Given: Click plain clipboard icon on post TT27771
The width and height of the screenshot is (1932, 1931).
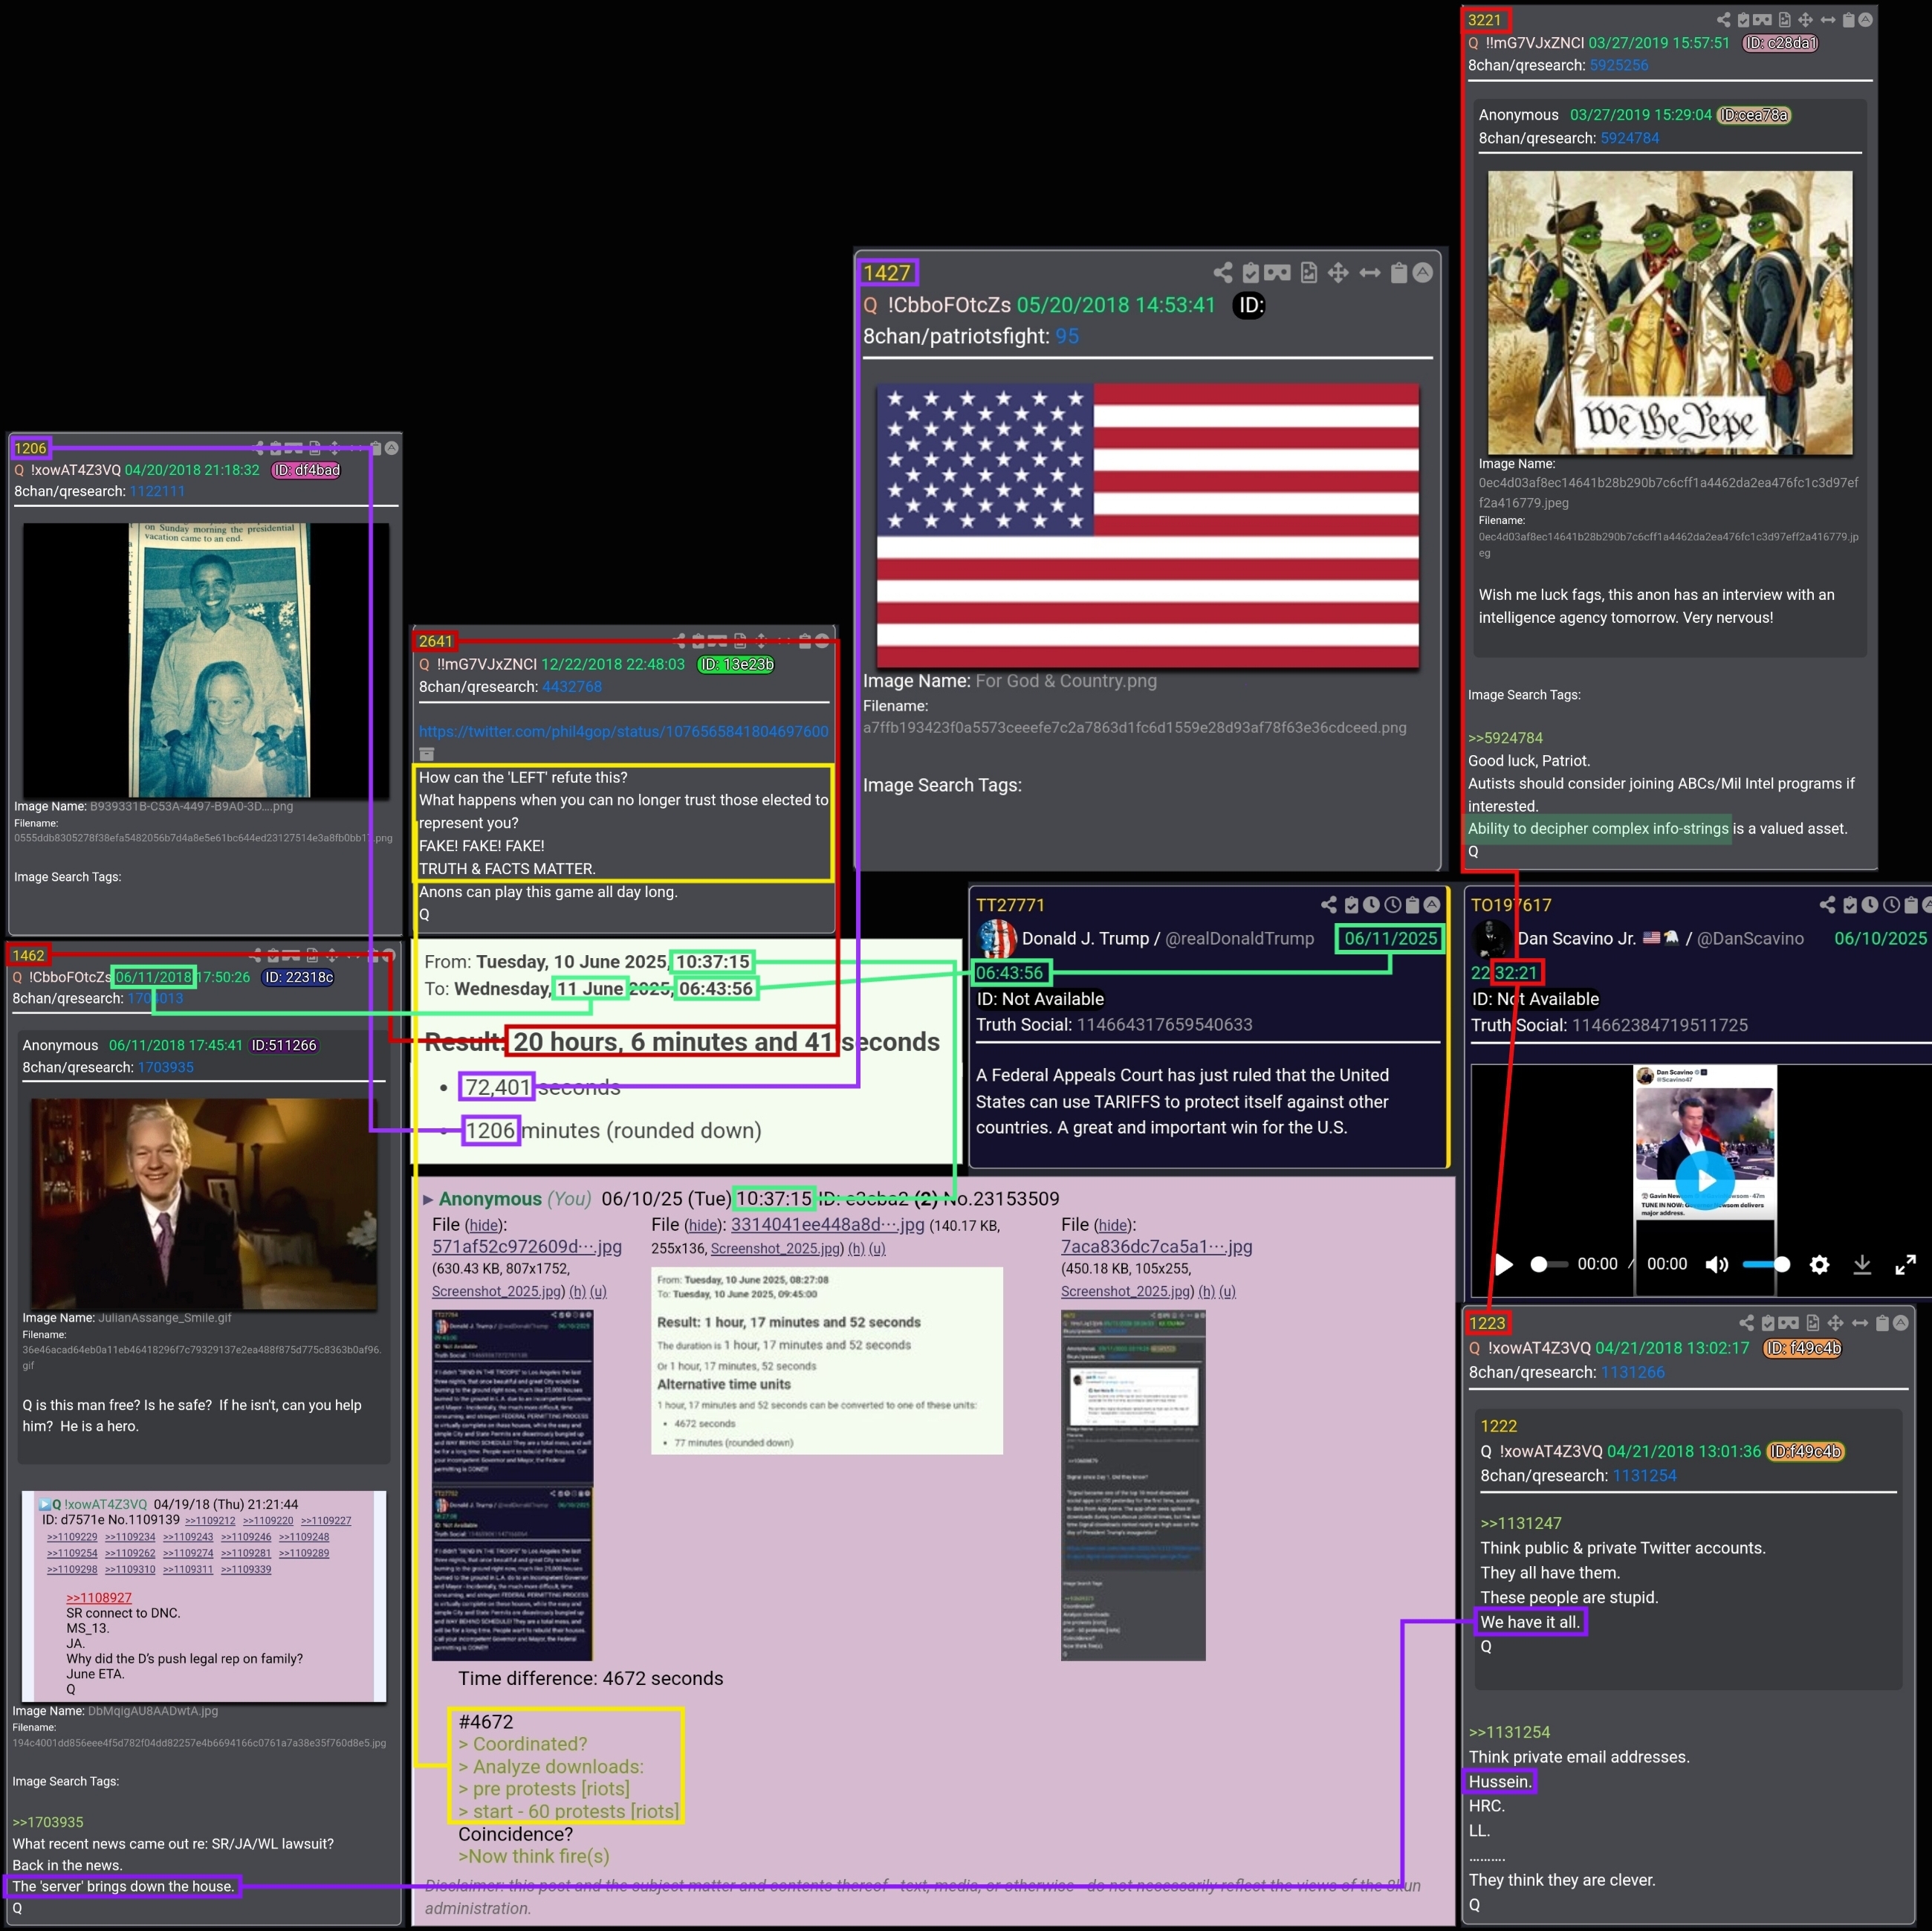Looking at the screenshot, I should pyautogui.click(x=1412, y=905).
